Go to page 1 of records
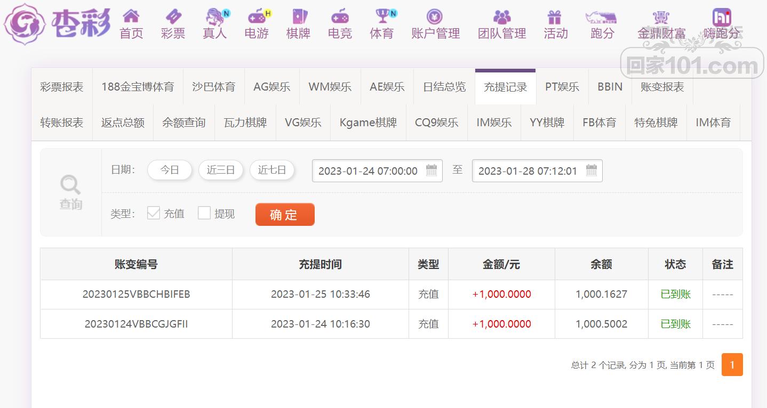The image size is (767, 408). coord(732,365)
